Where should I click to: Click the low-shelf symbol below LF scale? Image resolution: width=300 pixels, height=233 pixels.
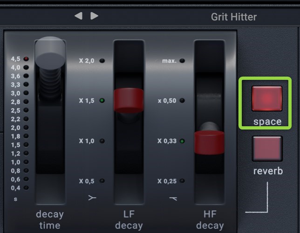tap(92, 198)
